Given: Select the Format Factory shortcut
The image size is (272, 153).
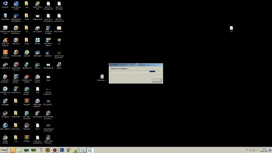Looking at the screenshot, I should coord(37,79).
